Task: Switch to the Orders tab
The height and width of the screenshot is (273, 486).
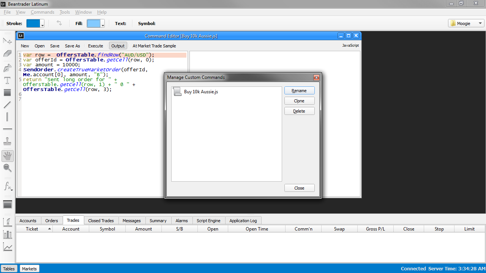Action: click(52, 221)
